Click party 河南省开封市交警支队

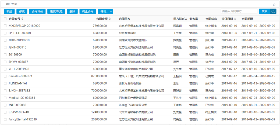pyautogui.click(x=133, y=40)
